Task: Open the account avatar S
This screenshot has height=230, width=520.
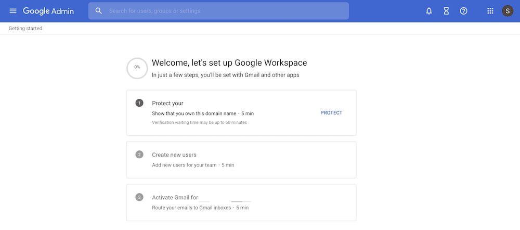Action: [x=508, y=11]
